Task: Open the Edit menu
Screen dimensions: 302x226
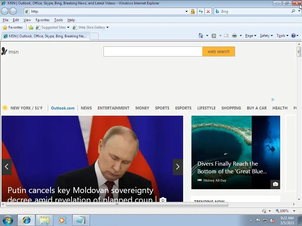Action: tap(16, 20)
